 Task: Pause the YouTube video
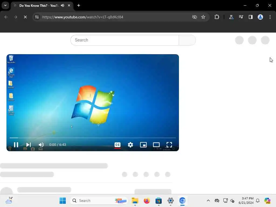pyautogui.click(x=16, y=145)
